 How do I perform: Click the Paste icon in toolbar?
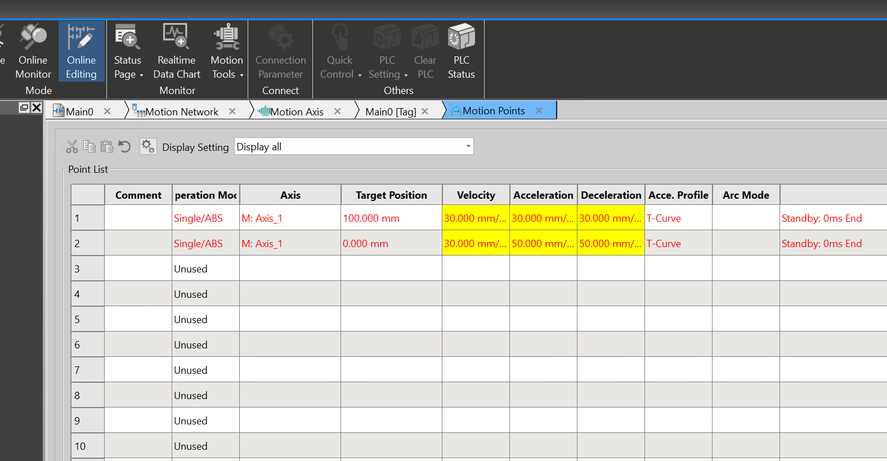(107, 146)
